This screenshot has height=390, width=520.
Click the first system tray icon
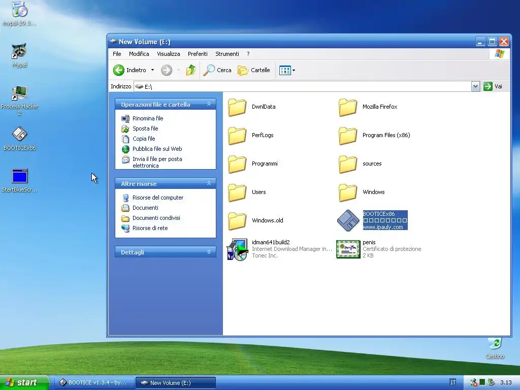[x=473, y=383]
